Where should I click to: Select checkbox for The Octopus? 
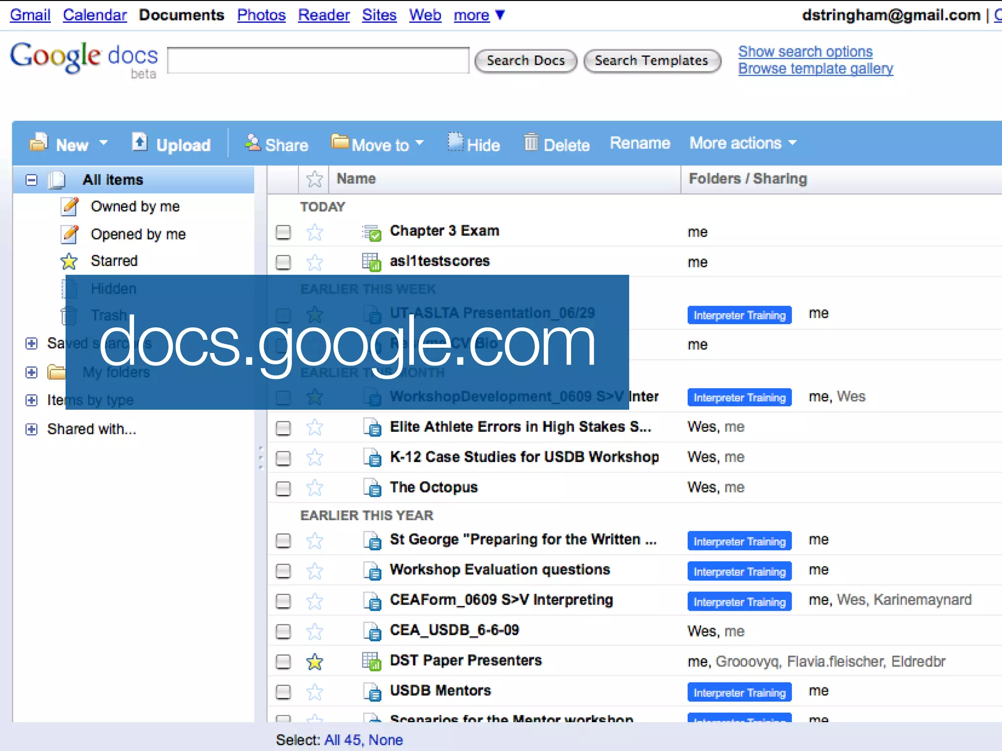283,488
